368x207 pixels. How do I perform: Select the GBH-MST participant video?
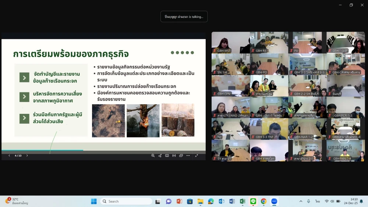tap(231, 42)
